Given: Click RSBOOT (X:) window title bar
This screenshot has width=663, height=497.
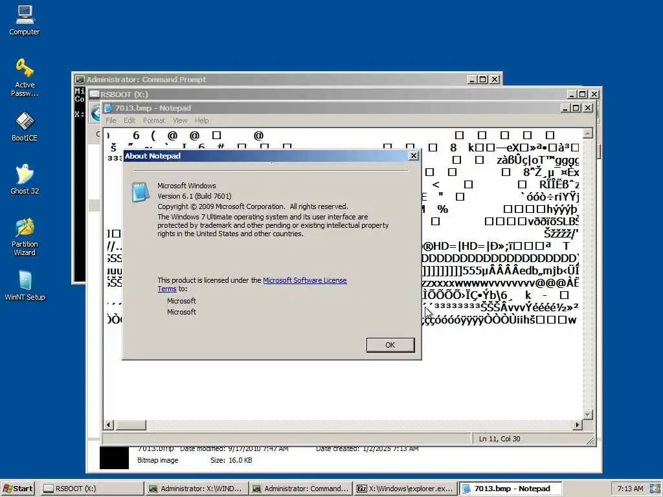Looking at the screenshot, I should coord(330,94).
